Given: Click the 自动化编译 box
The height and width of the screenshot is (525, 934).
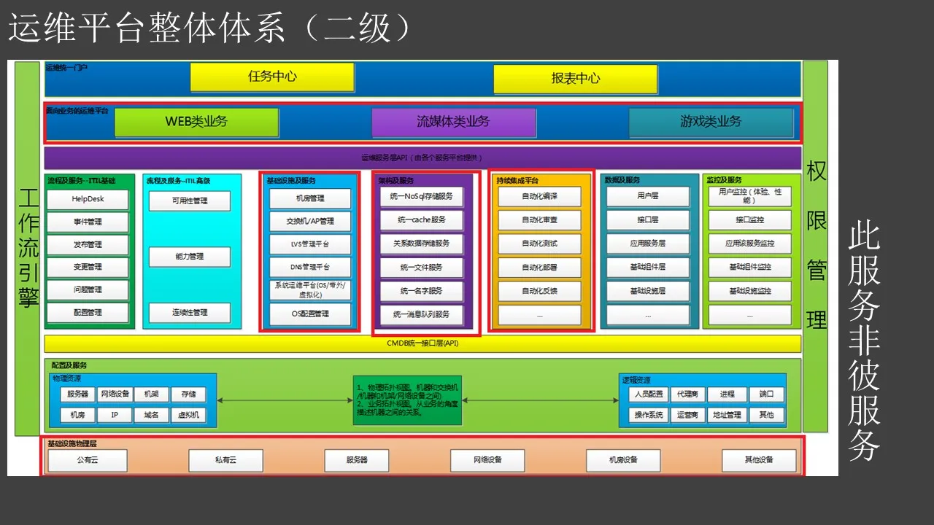Looking at the screenshot, I should coord(540,196).
